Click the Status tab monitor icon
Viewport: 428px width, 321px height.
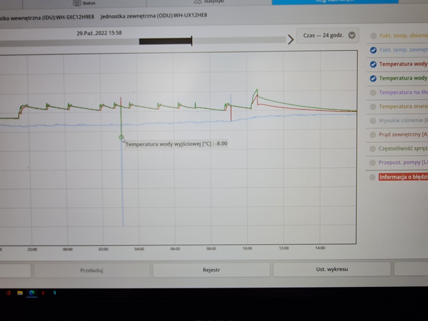[76, 3]
